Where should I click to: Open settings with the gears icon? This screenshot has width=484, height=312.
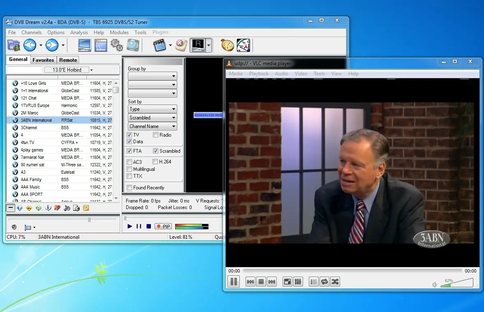tap(117, 45)
